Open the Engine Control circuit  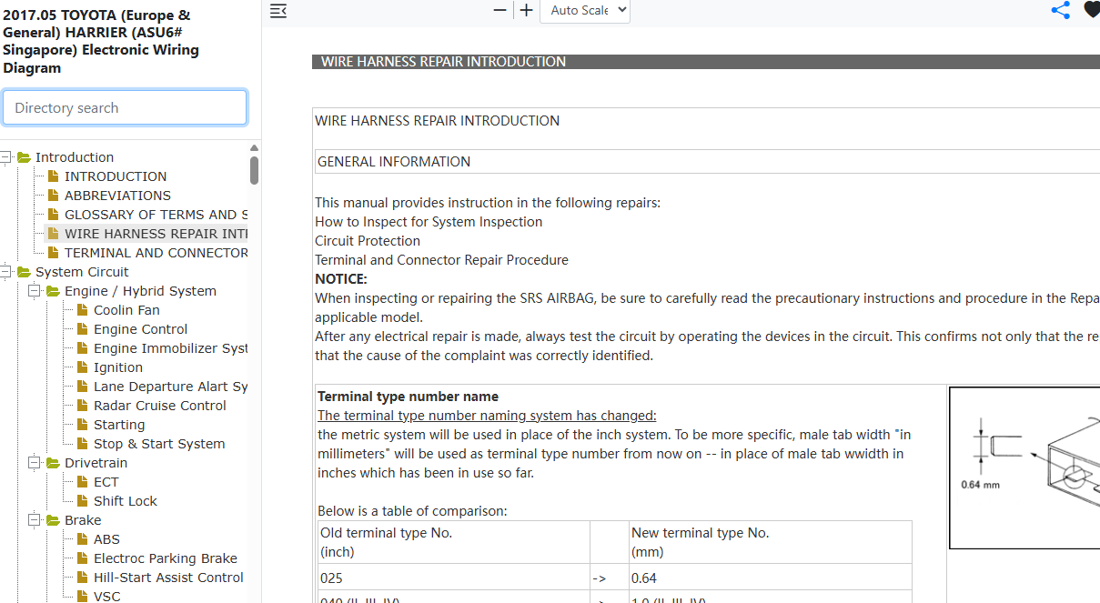tap(140, 329)
